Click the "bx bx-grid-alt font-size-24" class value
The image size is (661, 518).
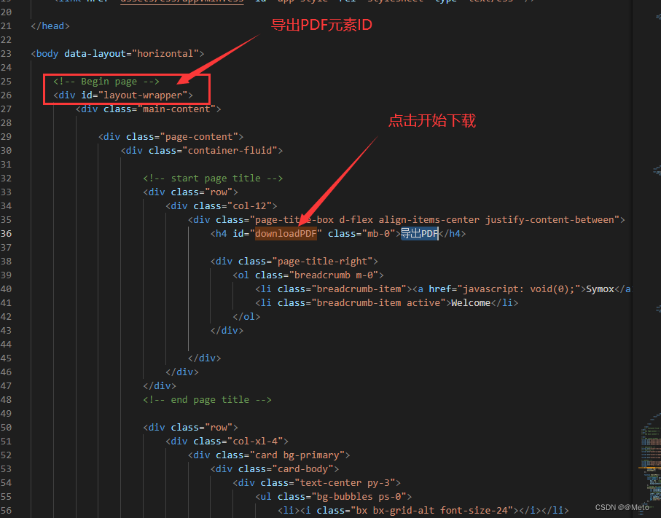click(431, 511)
